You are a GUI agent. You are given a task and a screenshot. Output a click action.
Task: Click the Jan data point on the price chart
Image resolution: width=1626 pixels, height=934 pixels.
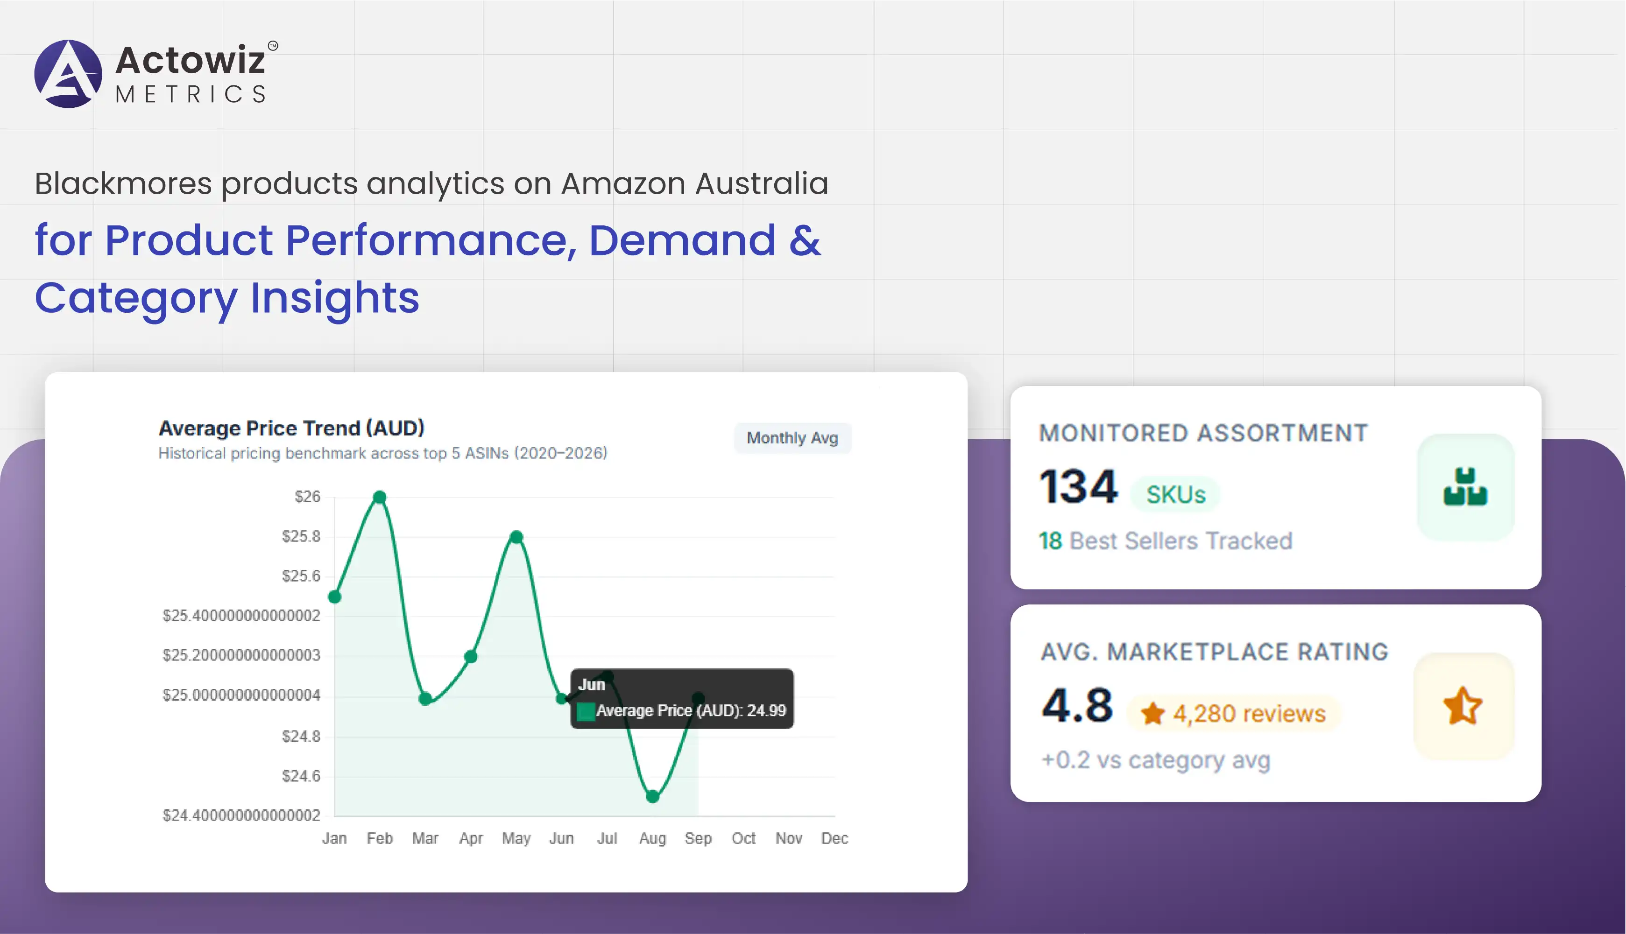tap(334, 597)
